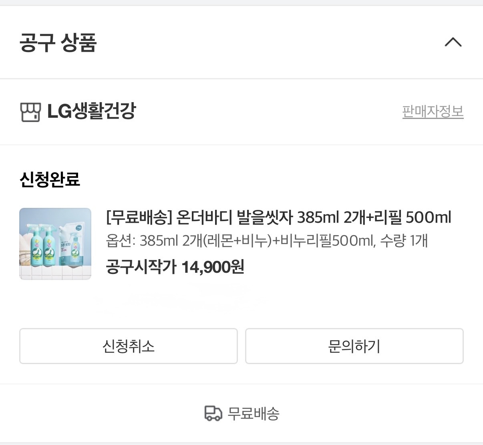Image resolution: width=483 pixels, height=445 pixels.
Task: Click the 신청완료 status label
Action: (x=50, y=179)
